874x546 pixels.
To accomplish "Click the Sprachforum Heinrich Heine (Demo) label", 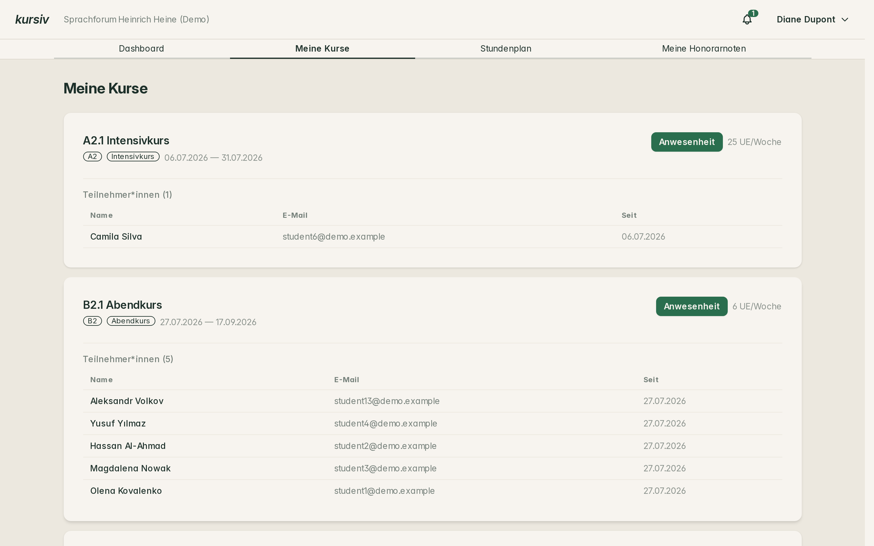I will tap(137, 19).
